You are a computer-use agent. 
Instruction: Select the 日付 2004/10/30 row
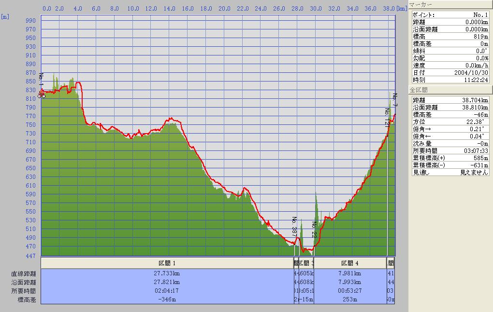(449, 72)
